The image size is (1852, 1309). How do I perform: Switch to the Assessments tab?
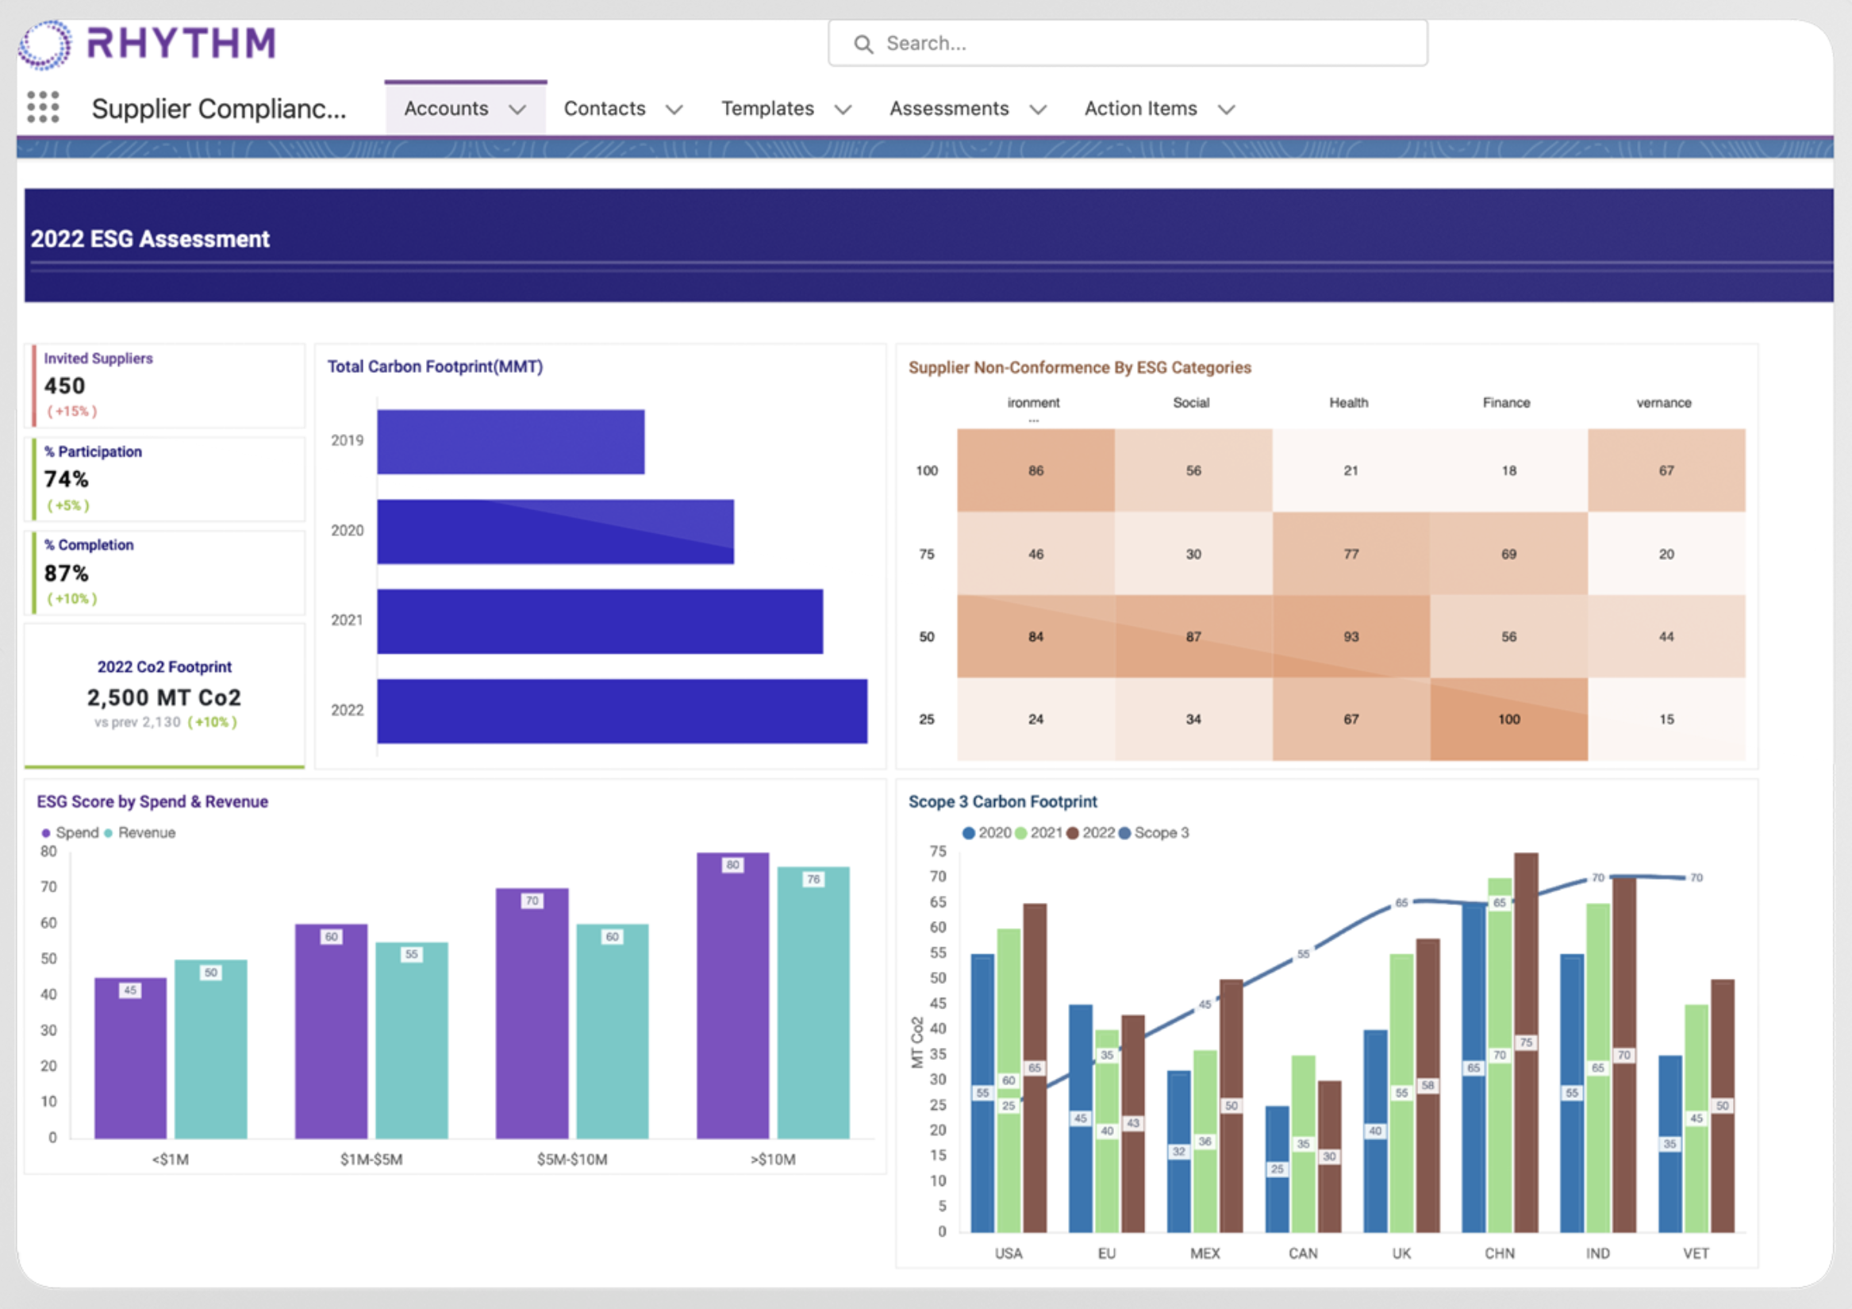(x=948, y=109)
